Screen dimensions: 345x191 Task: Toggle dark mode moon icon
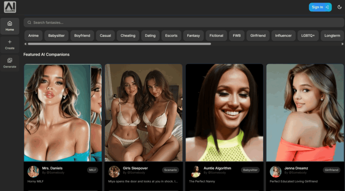[x=340, y=7]
